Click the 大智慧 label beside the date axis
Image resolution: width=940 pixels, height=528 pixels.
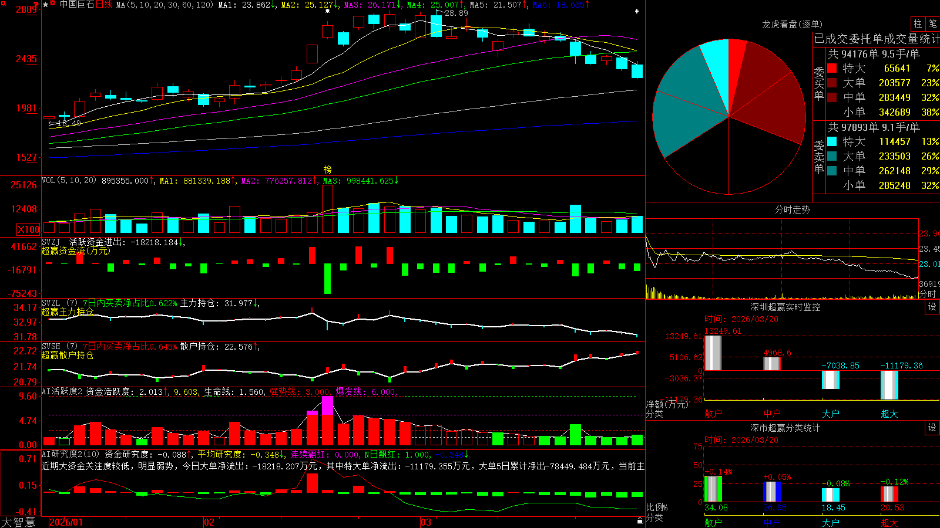point(18,522)
